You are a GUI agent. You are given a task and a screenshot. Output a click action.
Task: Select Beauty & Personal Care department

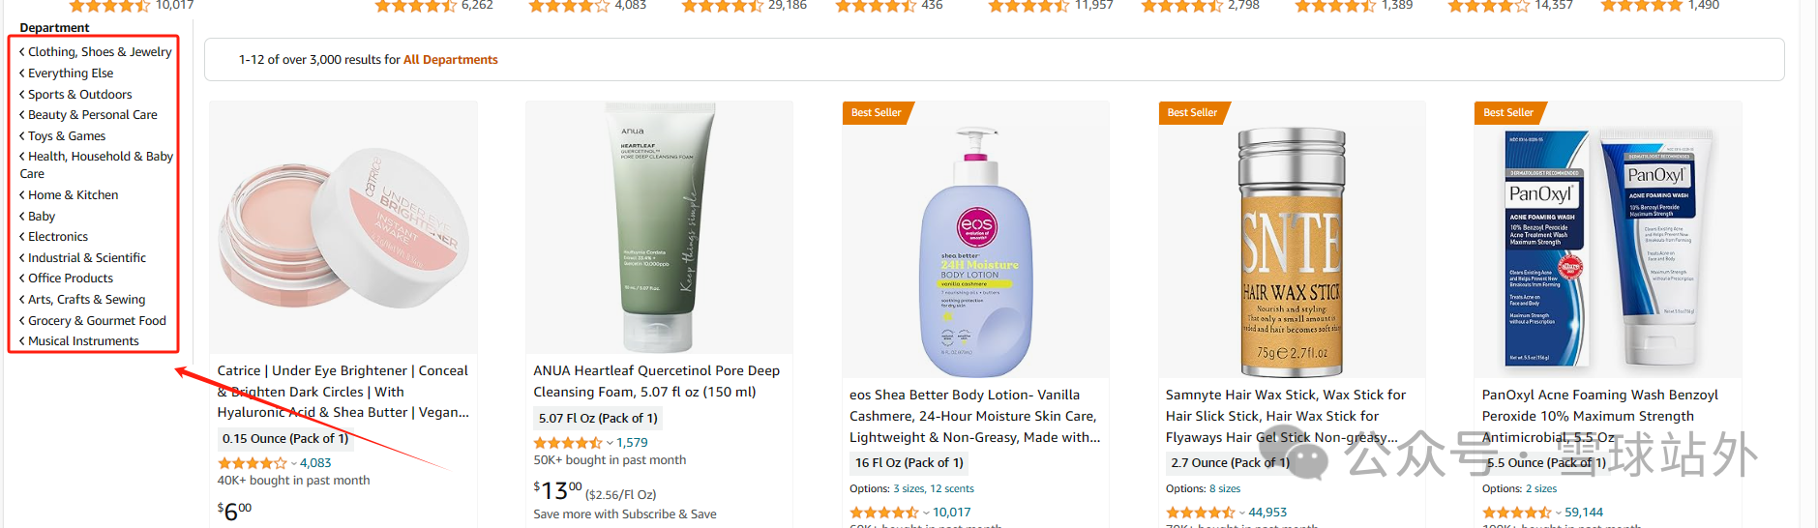click(x=92, y=115)
